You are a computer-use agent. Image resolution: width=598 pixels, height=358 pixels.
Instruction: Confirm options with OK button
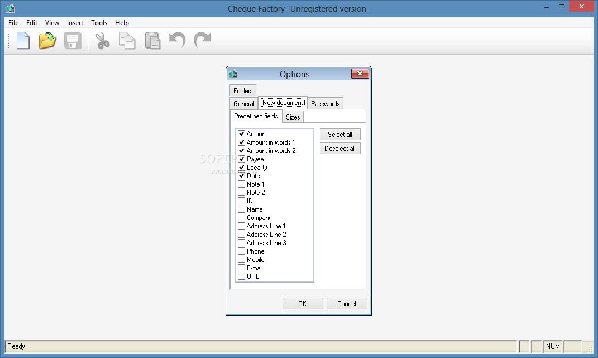(303, 304)
